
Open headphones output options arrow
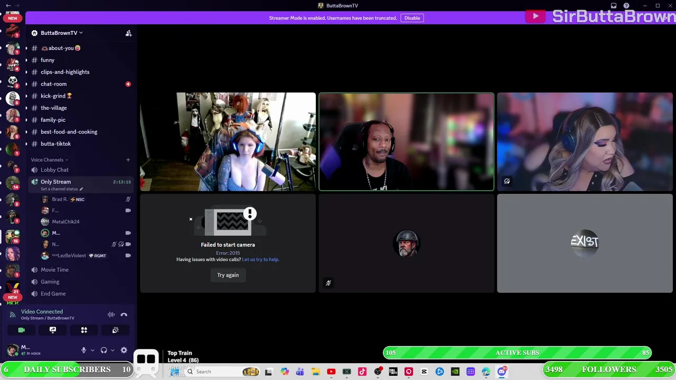pyautogui.click(x=112, y=350)
